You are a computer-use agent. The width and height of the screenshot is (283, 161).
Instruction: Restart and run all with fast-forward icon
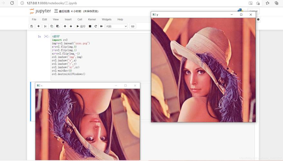tap(102, 26)
